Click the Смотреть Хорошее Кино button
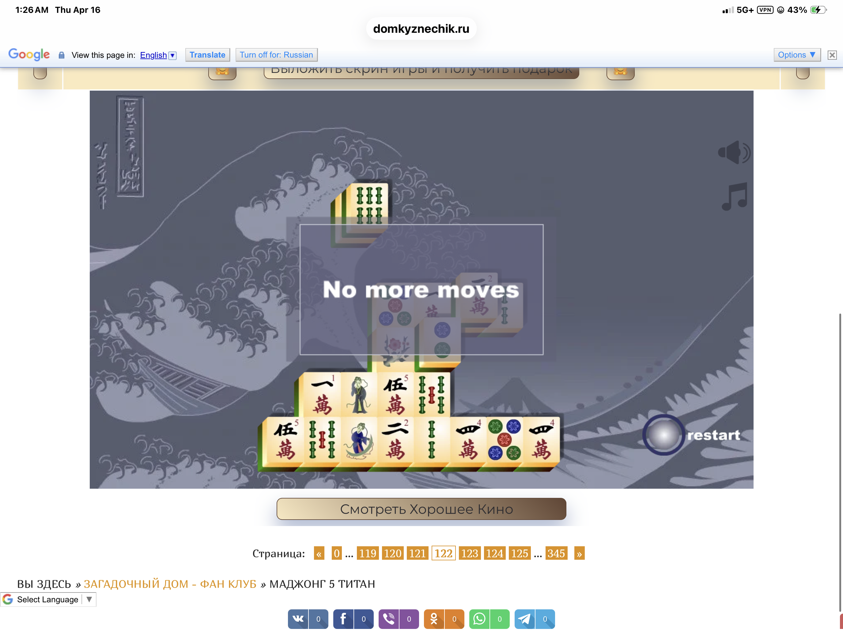 coord(421,509)
